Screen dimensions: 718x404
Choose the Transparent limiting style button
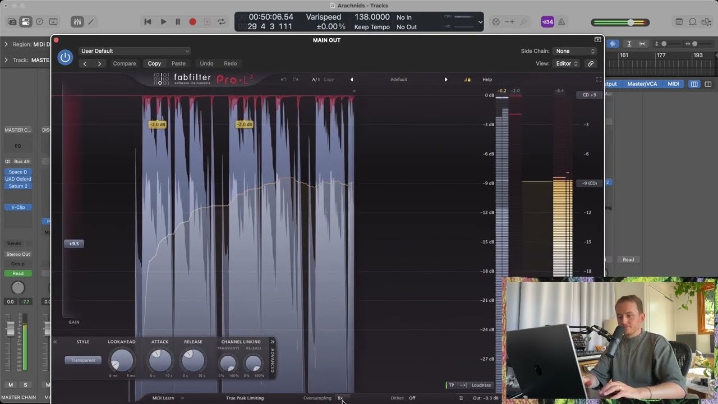(83, 360)
